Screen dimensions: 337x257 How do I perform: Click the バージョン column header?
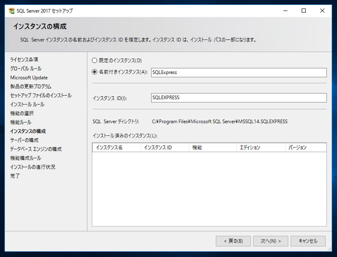[x=306, y=148]
